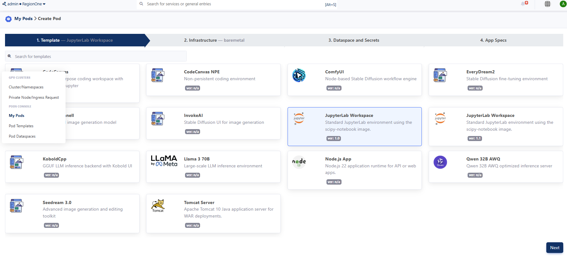Open Pod Dataspaces menu item
Image resolution: width=567 pixels, height=257 pixels.
coord(22,136)
